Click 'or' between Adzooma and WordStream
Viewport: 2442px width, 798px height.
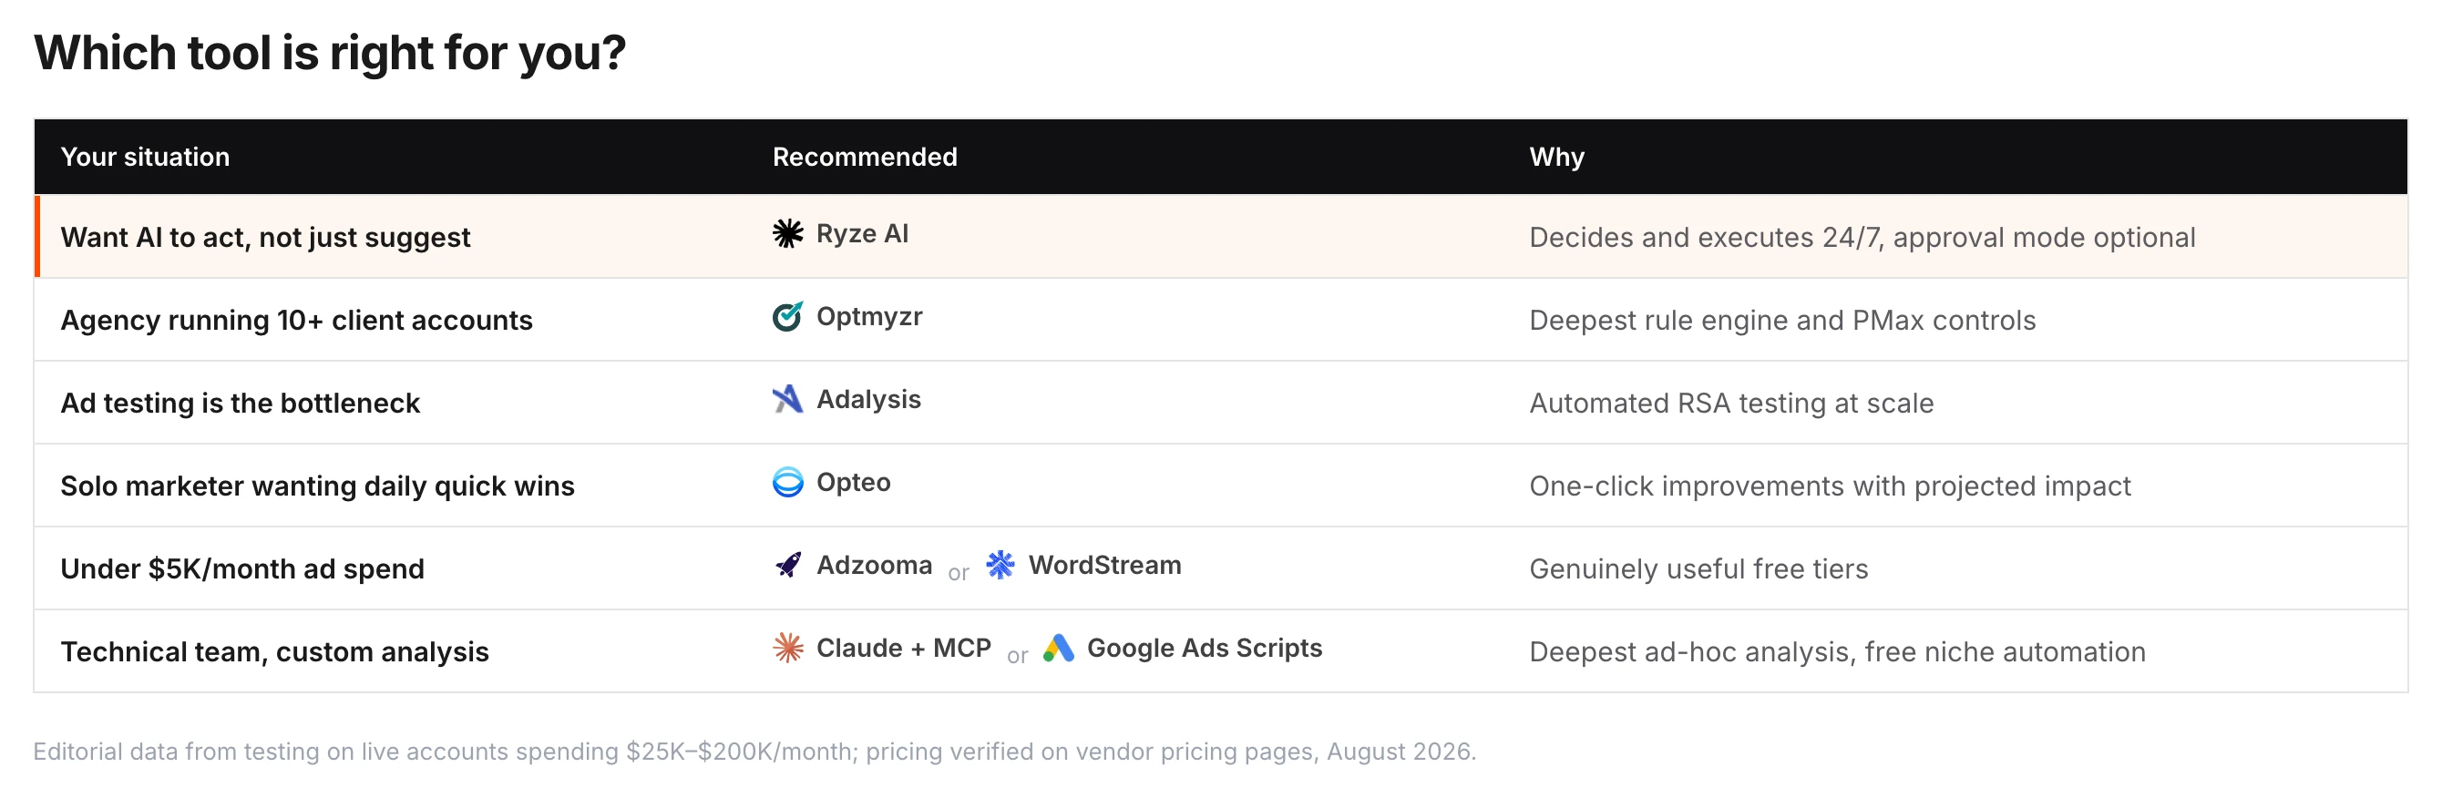click(x=959, y=572)
